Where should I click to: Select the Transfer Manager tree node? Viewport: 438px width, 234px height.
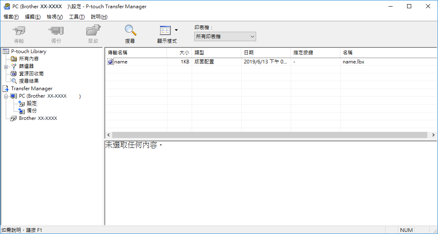[32, 89]
